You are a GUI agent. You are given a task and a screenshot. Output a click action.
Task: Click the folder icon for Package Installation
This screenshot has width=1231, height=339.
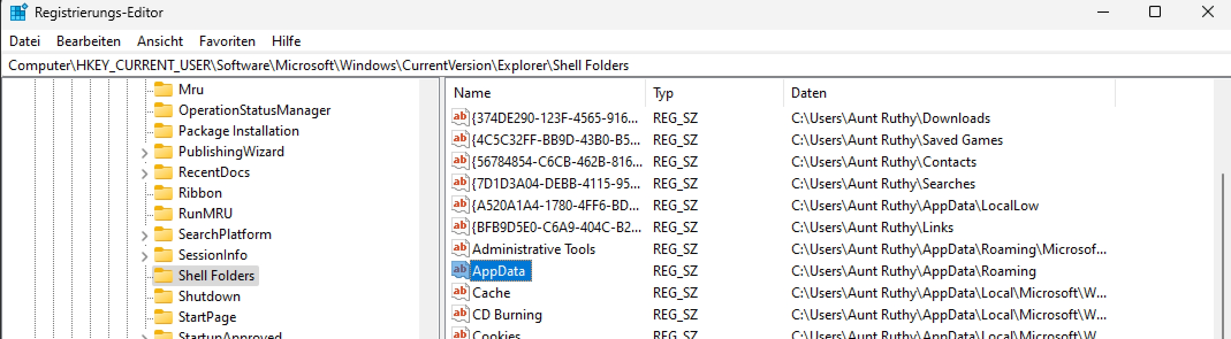(164, 131)
